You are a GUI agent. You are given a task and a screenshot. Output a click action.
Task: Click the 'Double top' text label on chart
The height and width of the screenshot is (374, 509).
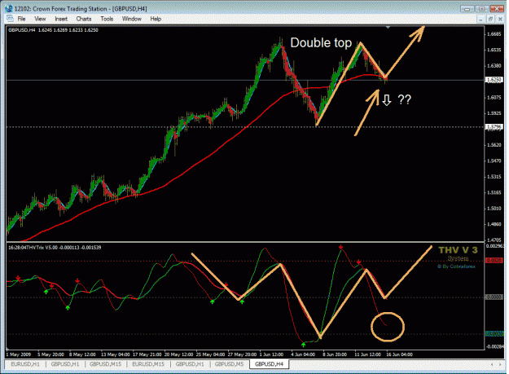pos(321,43)
